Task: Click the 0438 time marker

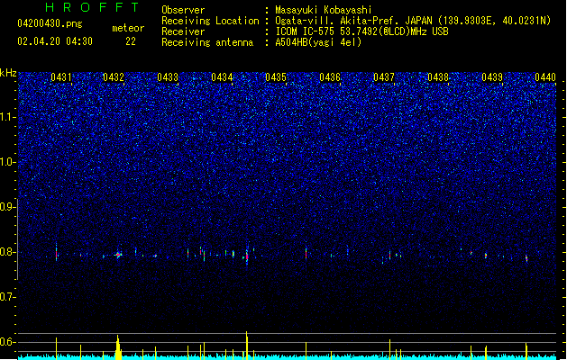Action: 438,77
